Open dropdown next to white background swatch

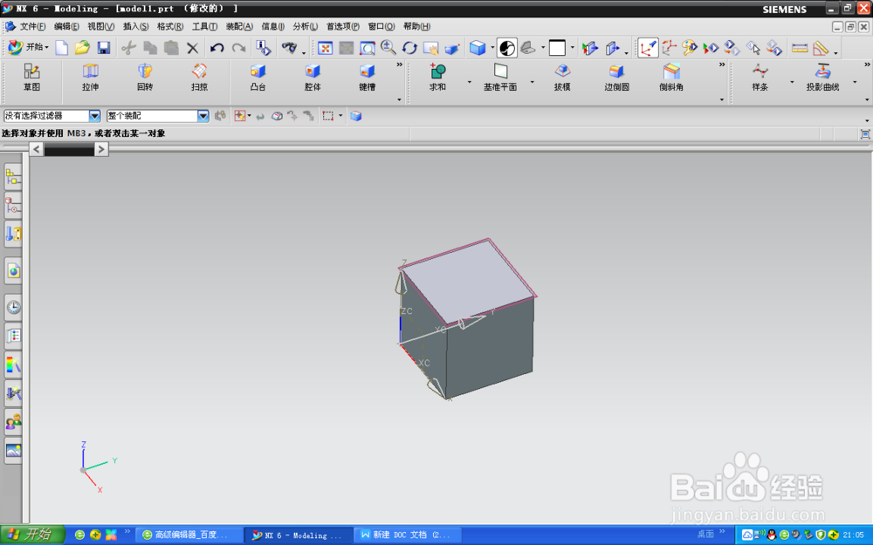(573, 48)
